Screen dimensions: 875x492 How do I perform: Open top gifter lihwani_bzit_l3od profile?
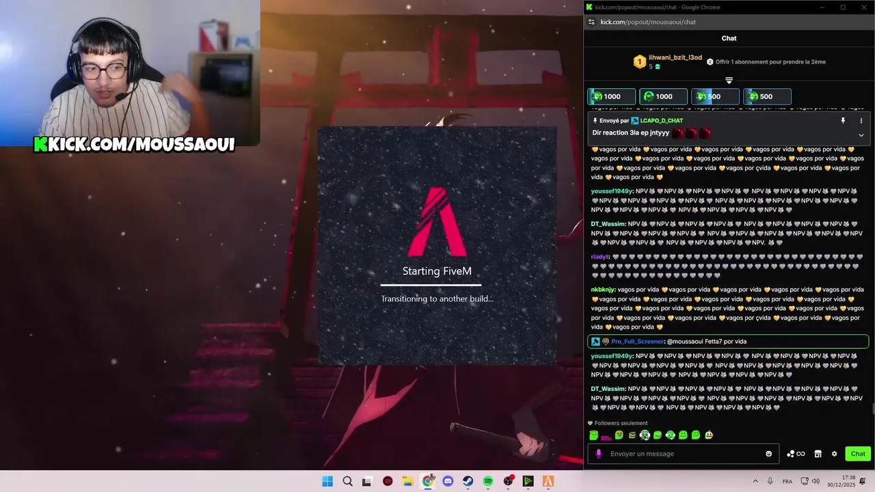click(x=675, y=57)
